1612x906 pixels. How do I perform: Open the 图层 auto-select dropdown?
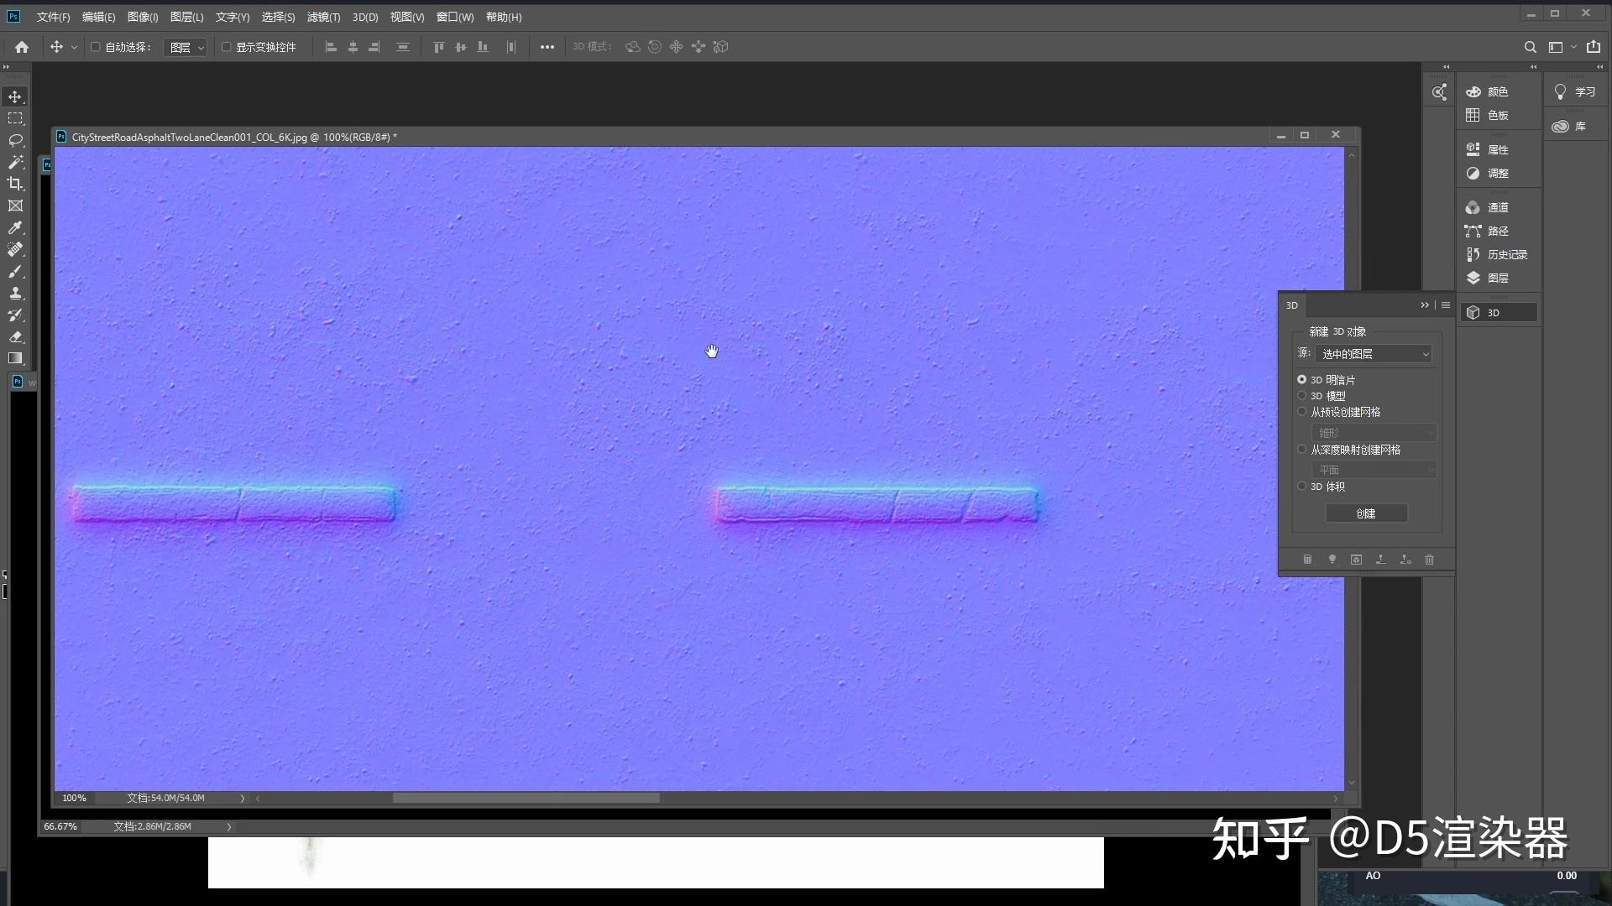(186, 48)
